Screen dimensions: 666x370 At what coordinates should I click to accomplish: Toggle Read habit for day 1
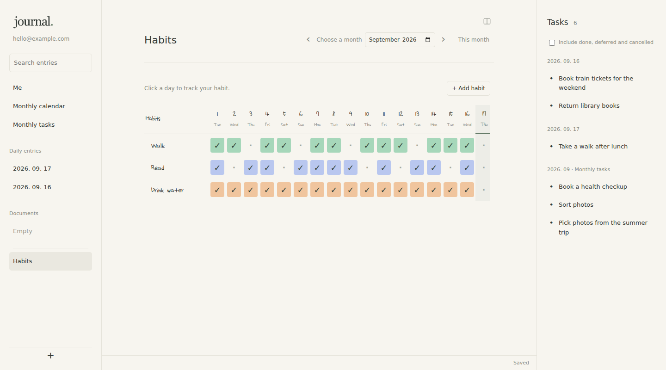[217, 167]
